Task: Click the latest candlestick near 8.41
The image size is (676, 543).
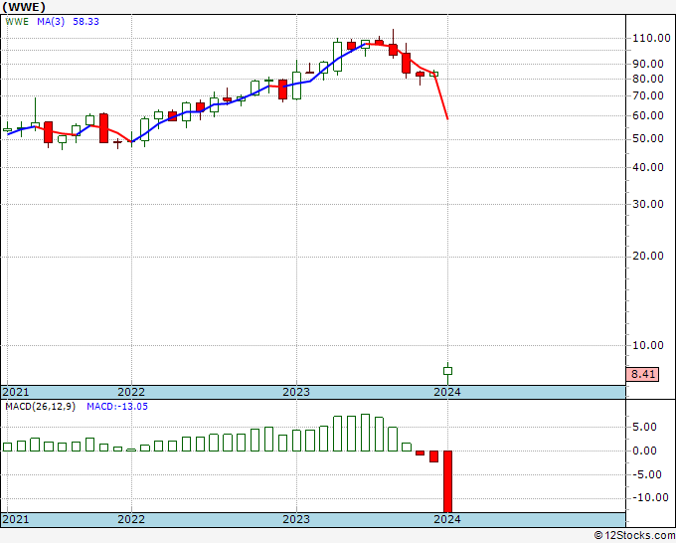Action: click(x=448, y=371)
